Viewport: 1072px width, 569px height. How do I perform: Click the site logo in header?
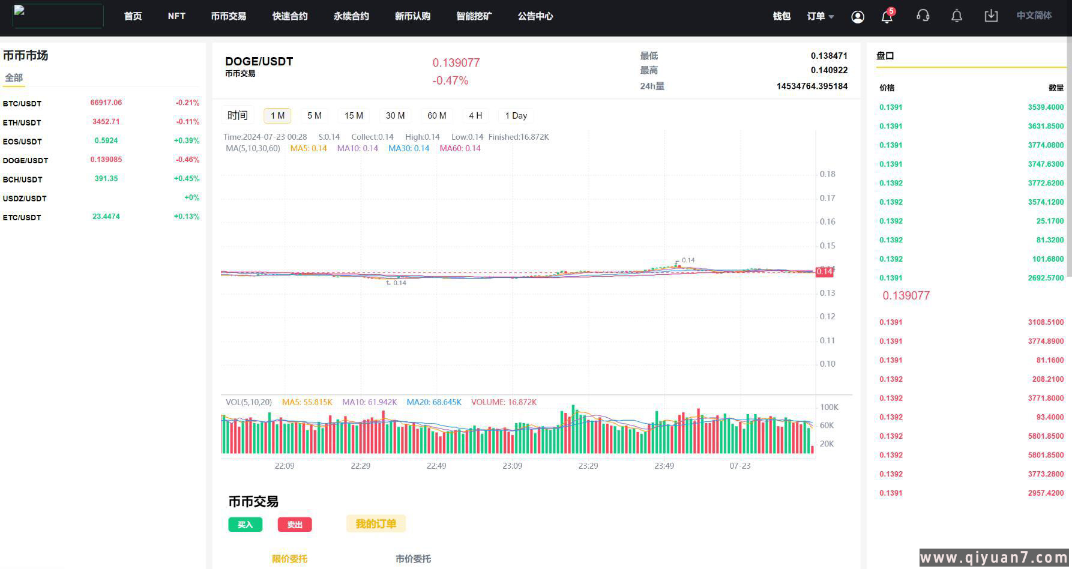(58, 16)
